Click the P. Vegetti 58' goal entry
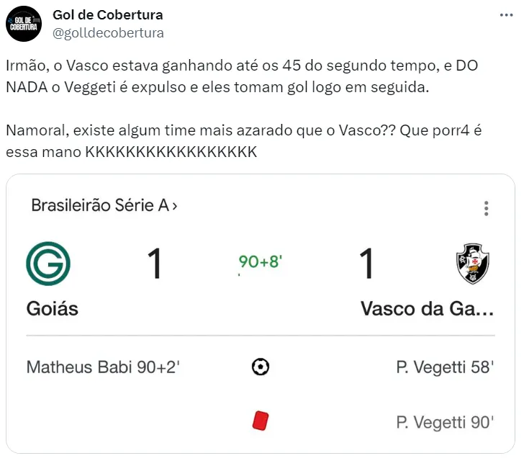 (445, 367)
